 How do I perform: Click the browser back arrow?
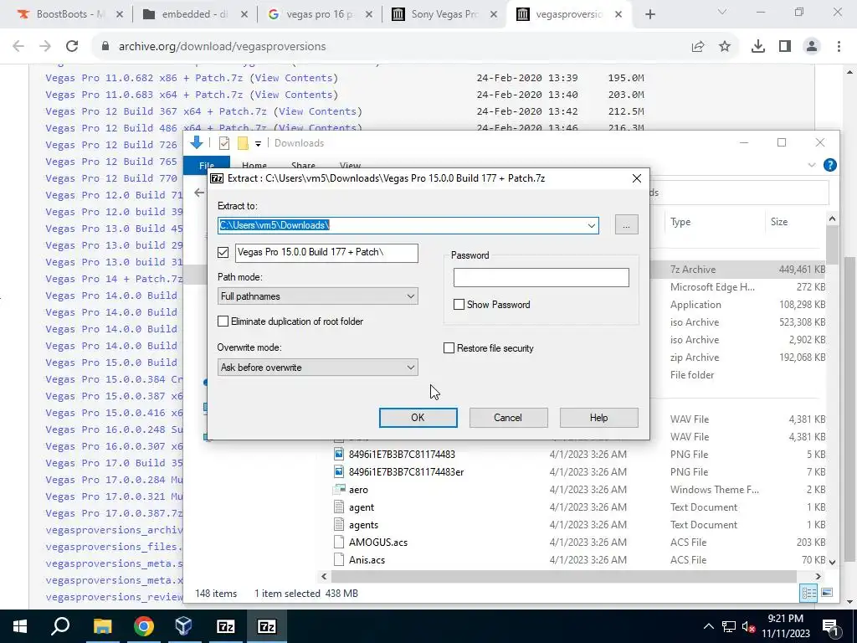[x=18, y=47]
